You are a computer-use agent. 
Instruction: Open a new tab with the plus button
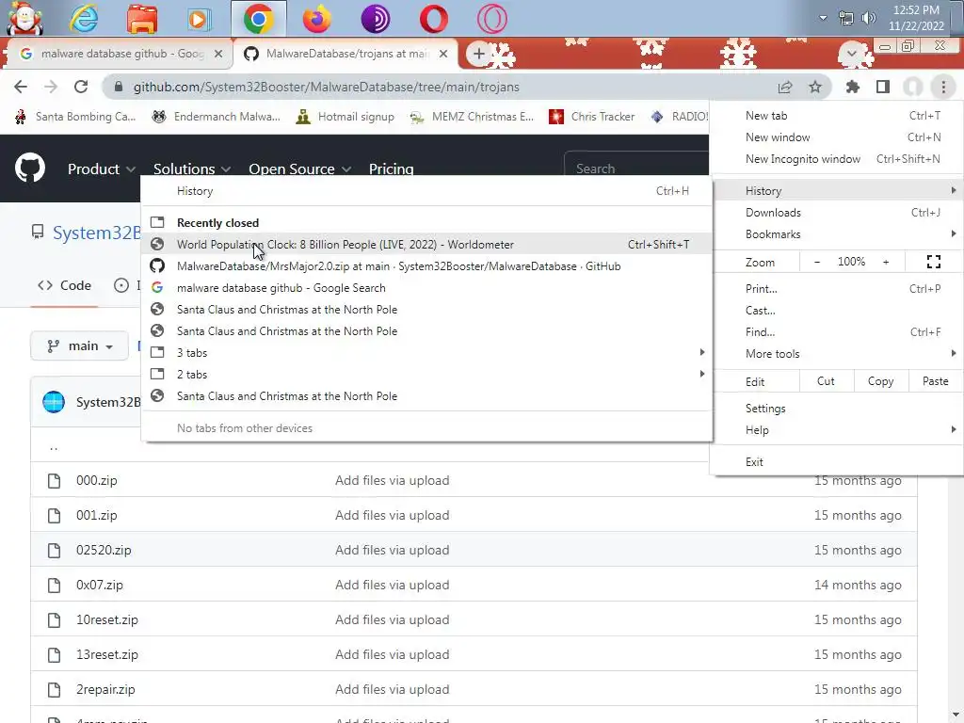pos(479,54)
